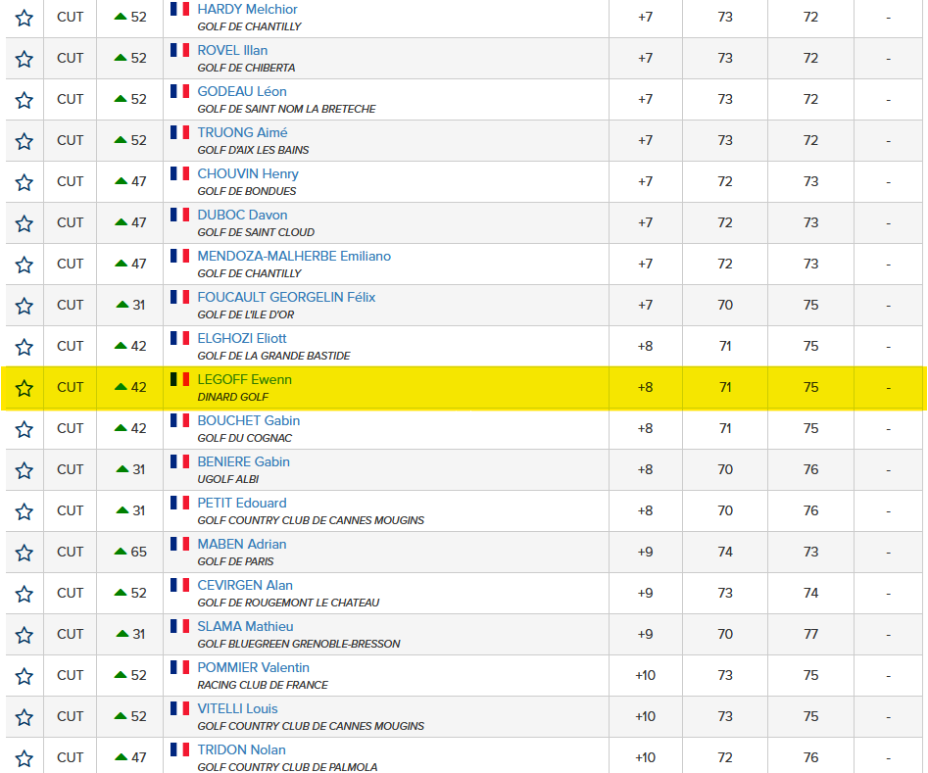
Task: Open CHOUVIN Henry player profile
Action: pyautogui.click(x=248, y=173)
